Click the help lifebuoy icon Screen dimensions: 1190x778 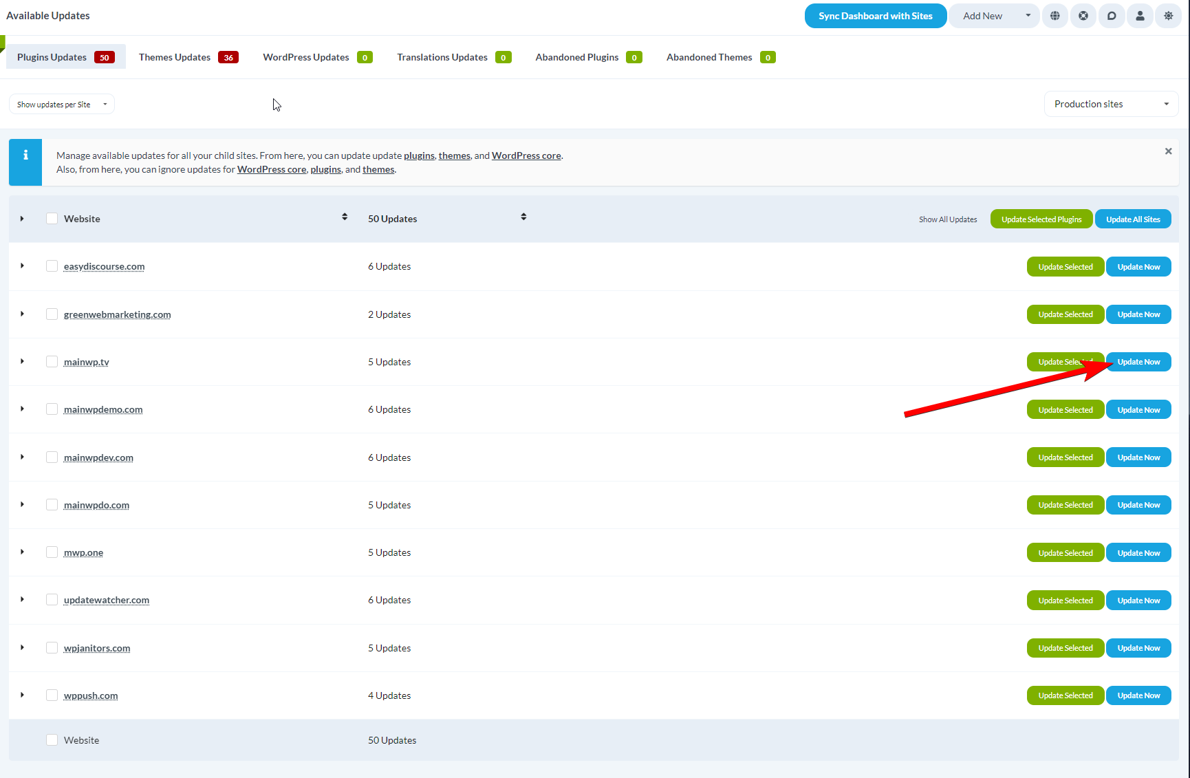(1083, 15)
